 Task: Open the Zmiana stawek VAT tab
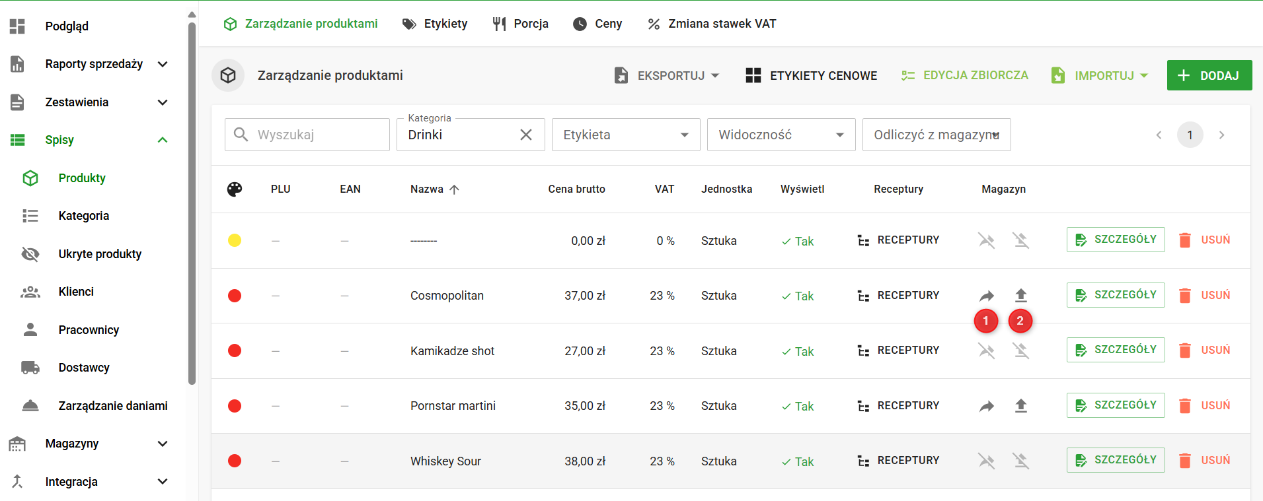712,24
